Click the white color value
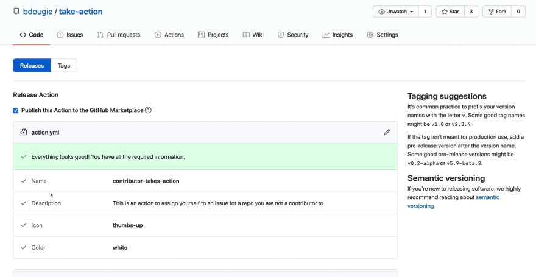This screenshot has width=536, height=277. pyautogui.click(x=120, y=248)
